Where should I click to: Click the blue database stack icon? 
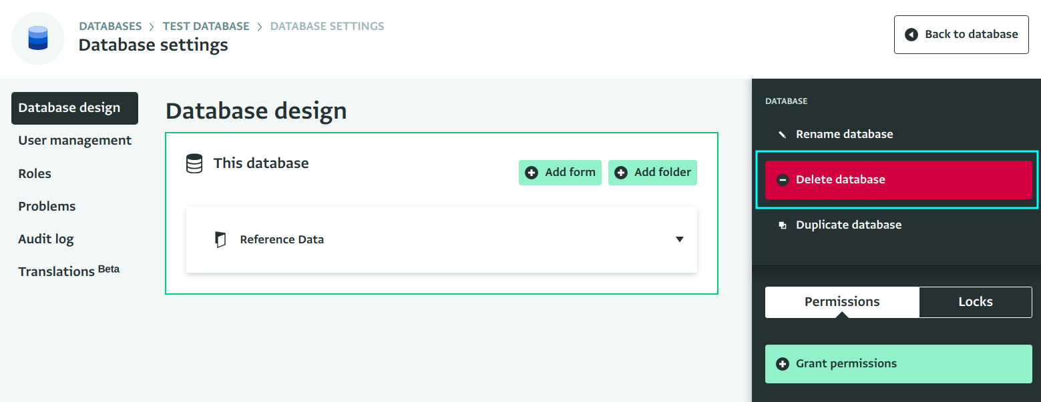pos(38,38)
